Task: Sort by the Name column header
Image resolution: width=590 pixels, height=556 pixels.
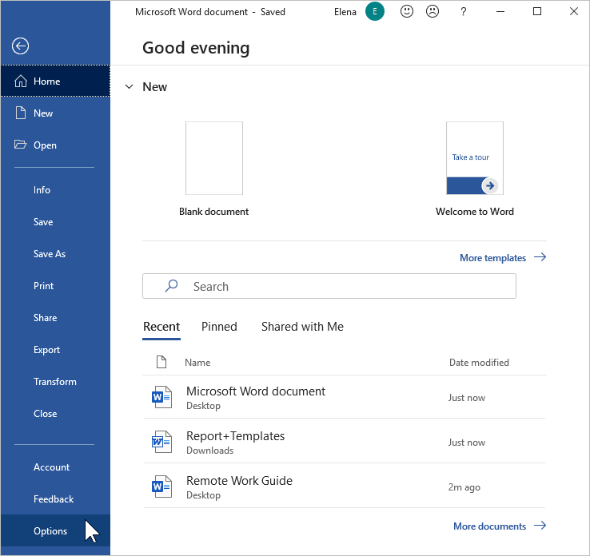Action: point(197,363)
